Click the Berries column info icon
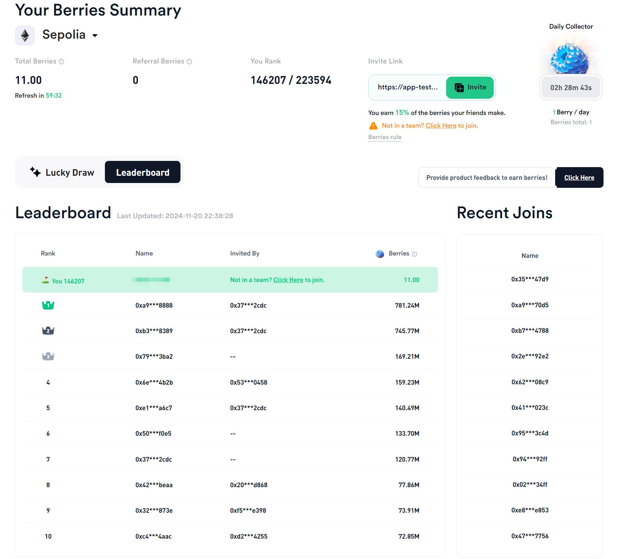The width and height of the screenshot is (618, 559). (414, 254)
